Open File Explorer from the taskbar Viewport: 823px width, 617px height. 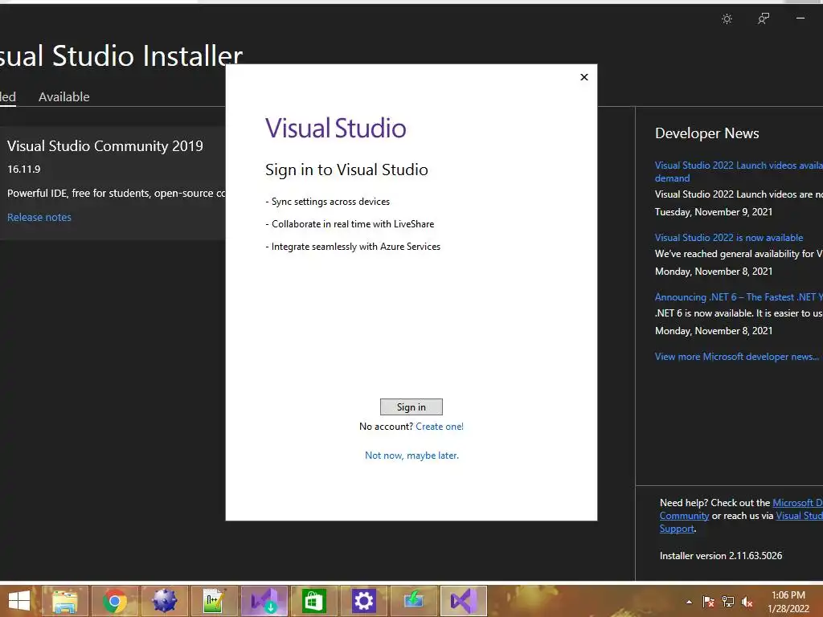[64, 601]
